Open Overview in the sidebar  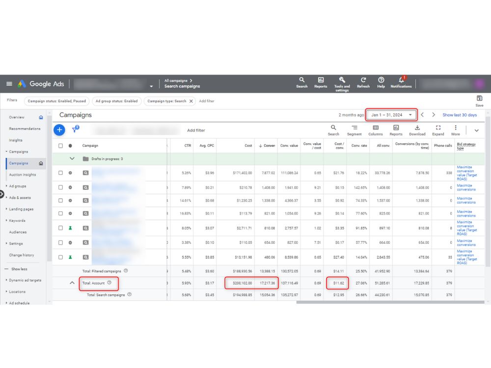[17, 117]
